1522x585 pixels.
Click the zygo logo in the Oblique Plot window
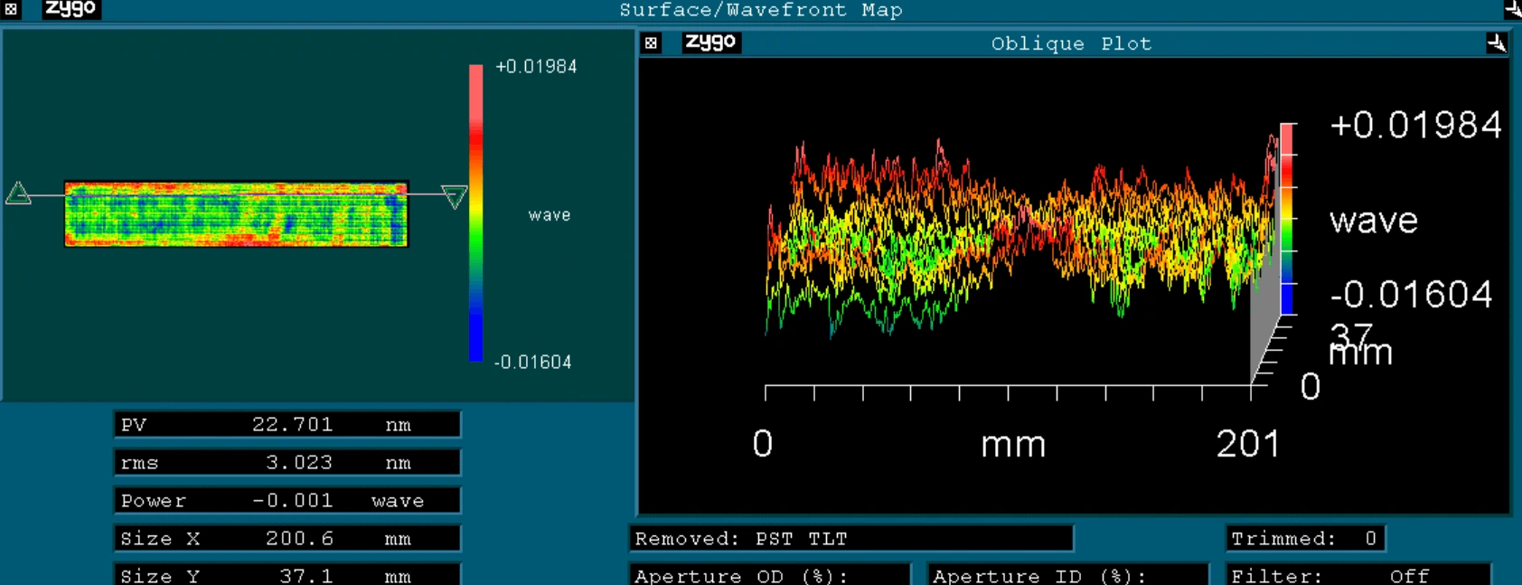coord(710,42)
